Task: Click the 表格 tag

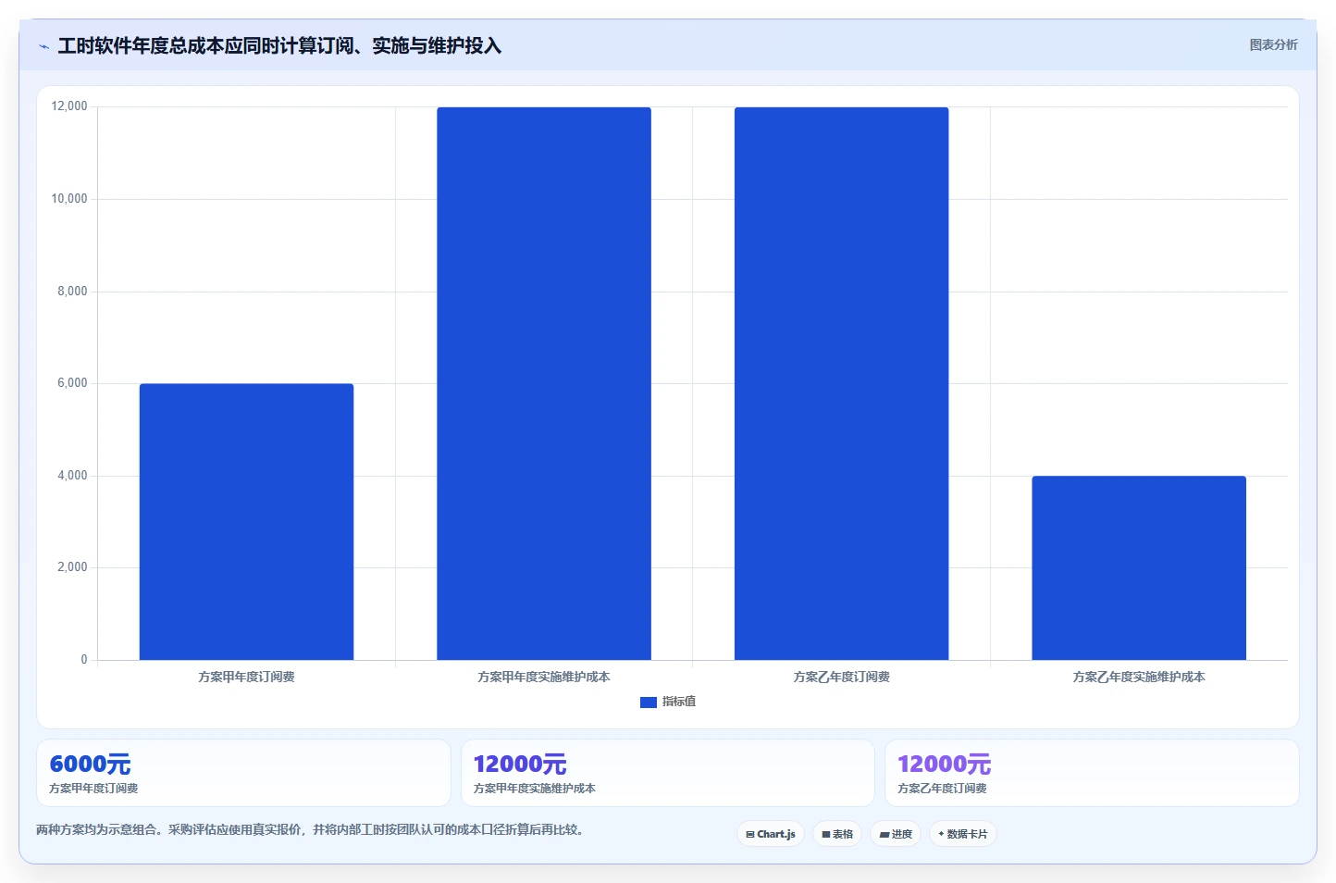Action: pyautogui.click(x=837, y=834)
